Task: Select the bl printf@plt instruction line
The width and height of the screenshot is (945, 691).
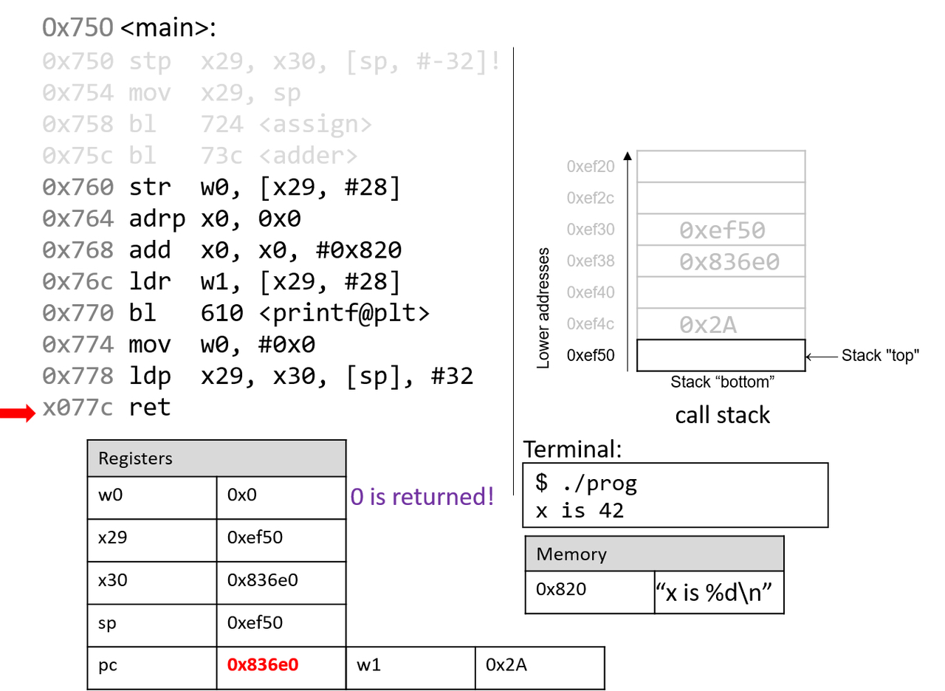Action: [236, 314]
